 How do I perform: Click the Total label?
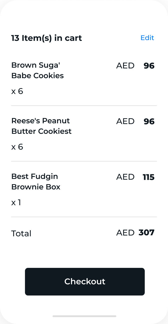(x=21, y=234)
